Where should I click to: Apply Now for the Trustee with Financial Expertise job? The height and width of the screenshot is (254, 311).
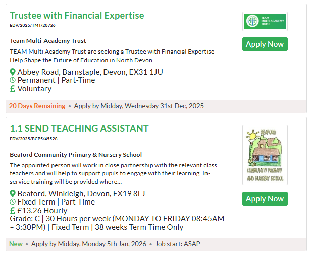click(265, 44)
